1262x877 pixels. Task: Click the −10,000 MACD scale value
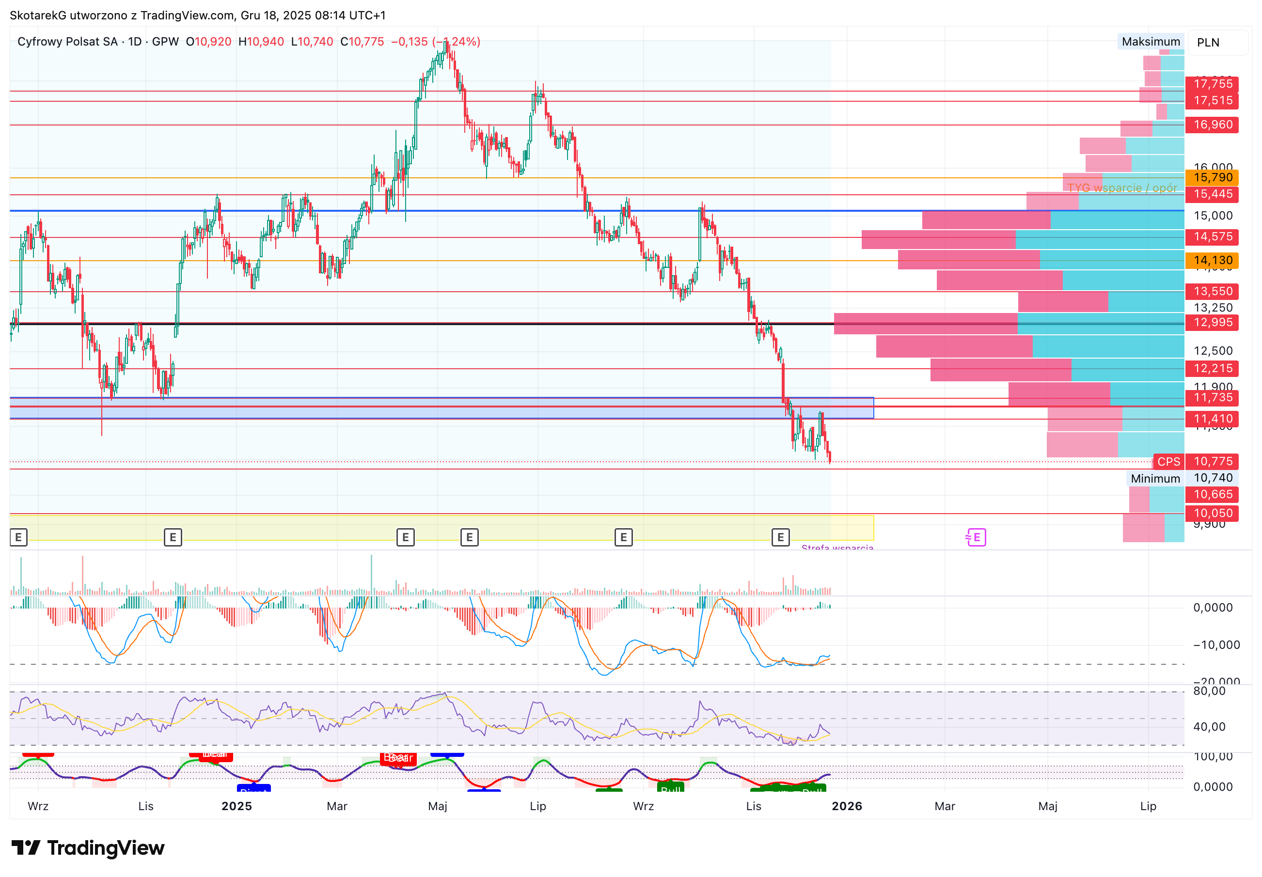point(1216,645)
